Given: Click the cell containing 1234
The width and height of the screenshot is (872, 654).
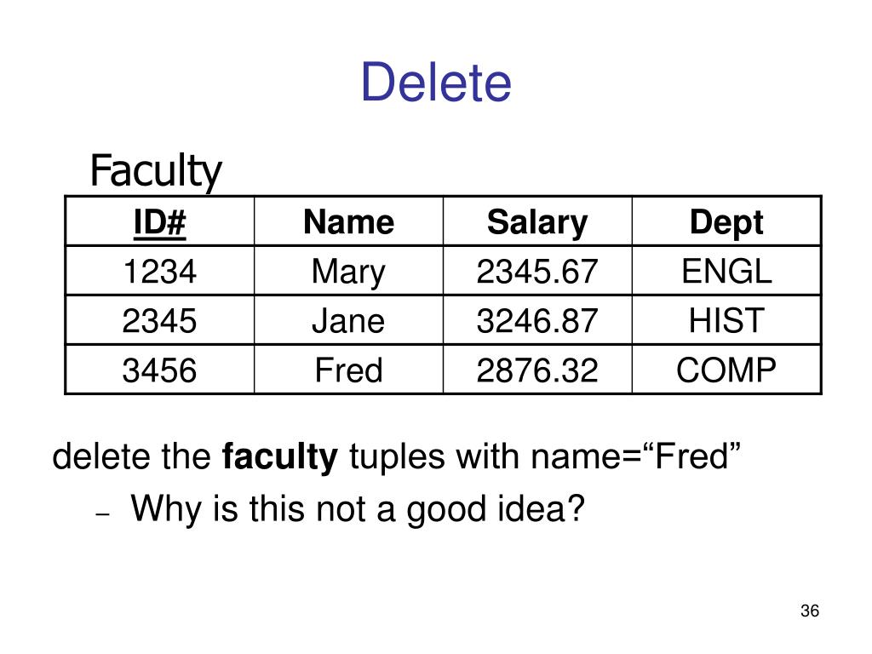Looking at the screenshot, I should [159, 272].
